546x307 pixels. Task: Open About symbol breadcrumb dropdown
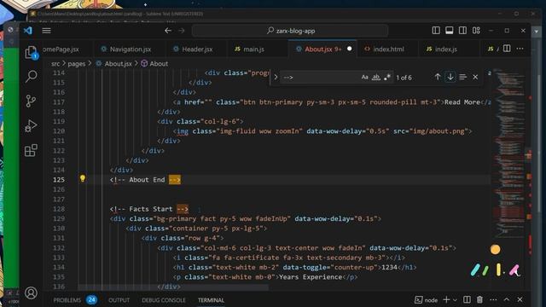point(154,64)
